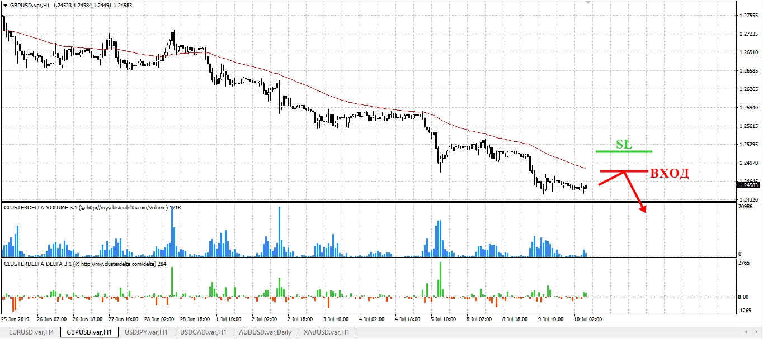Image resolution: width=763 pixels, height=339 pixels.
Task: Click the 5 Jul 10:00 time label
Action: (444, 320)
